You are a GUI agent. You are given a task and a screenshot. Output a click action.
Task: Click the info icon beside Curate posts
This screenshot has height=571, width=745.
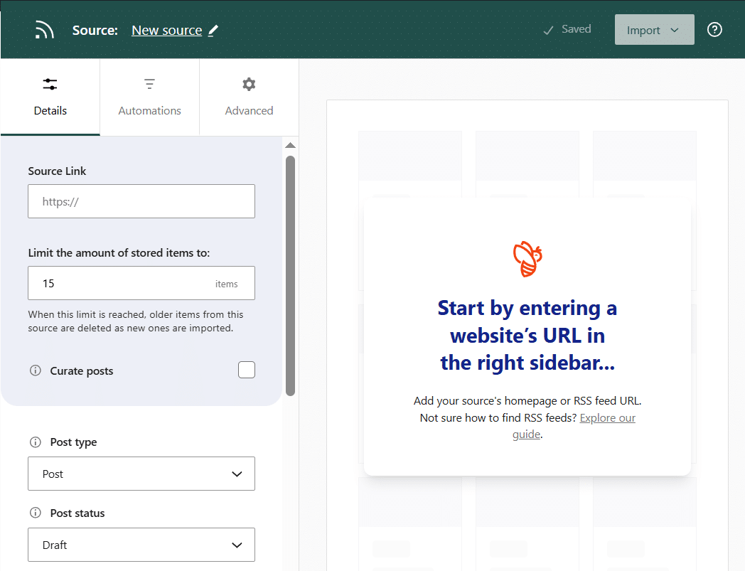click(x=35, y=370)
